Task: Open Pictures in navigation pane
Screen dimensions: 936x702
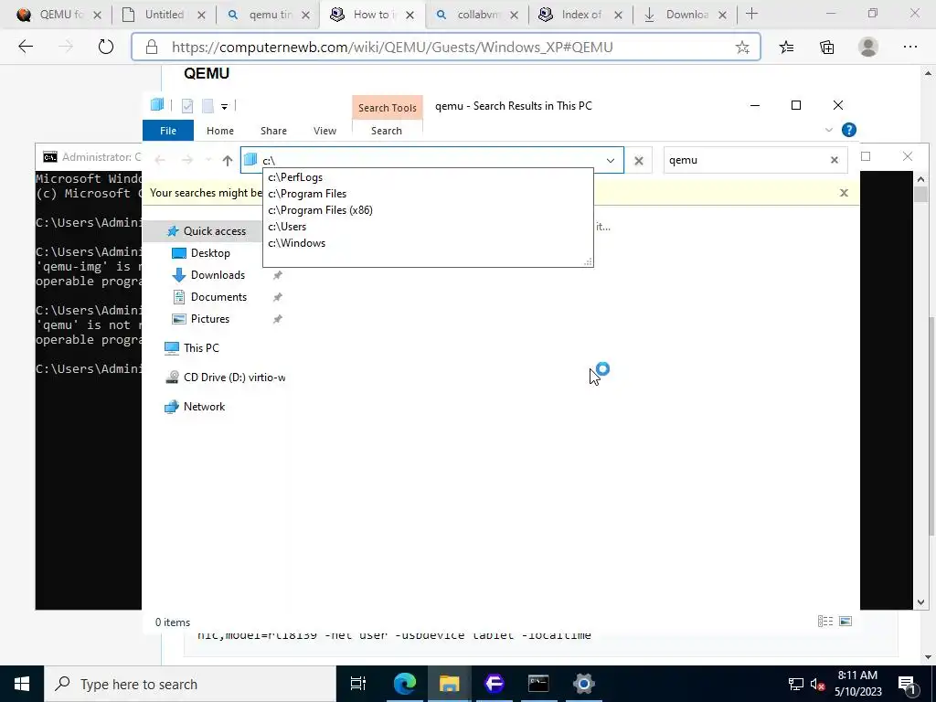Action: click(x=201, y=319)
